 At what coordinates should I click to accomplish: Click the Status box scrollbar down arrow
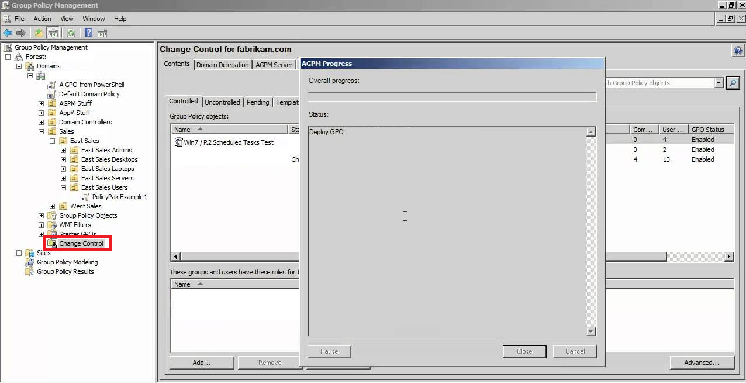pyautogui.click(x=591, y=332)
